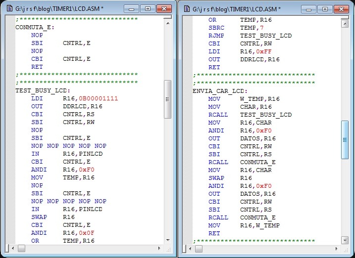Click the 0B00001111 value in the LDI line
Image resolution: width=355 pixels, height=258 pixels.
point(96,98)
